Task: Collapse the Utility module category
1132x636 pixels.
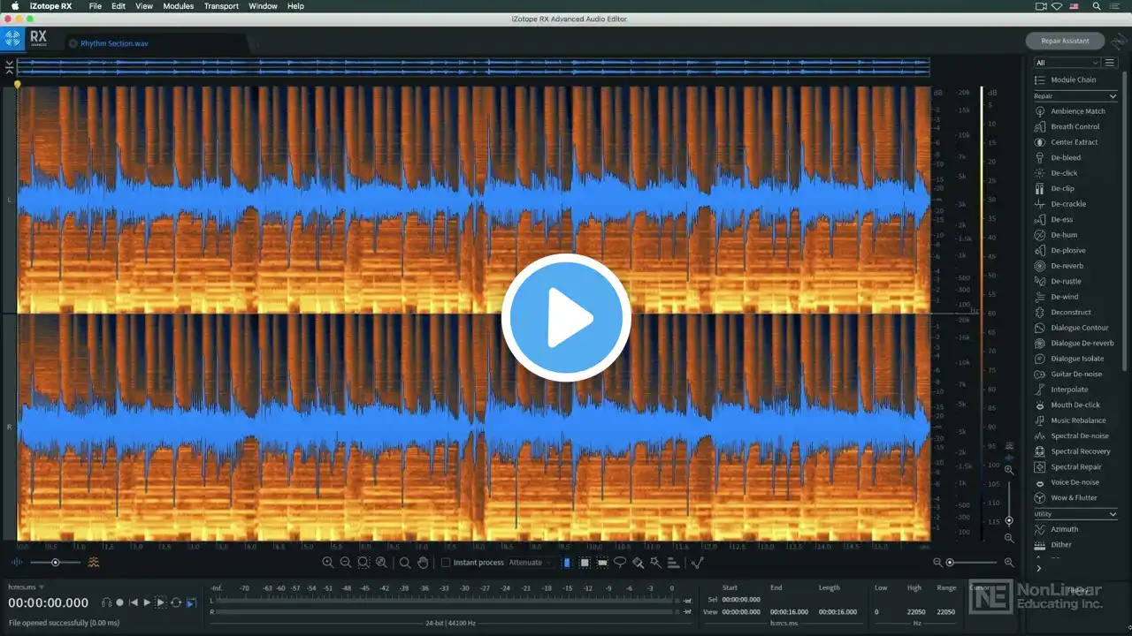Action: (x=1113, y=514)
